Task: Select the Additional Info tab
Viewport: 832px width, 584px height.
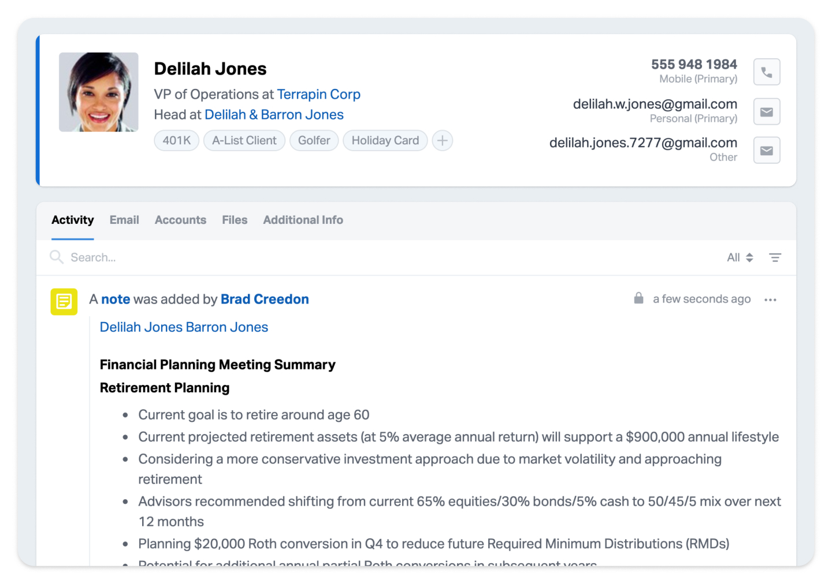Action: click(303, 220)
